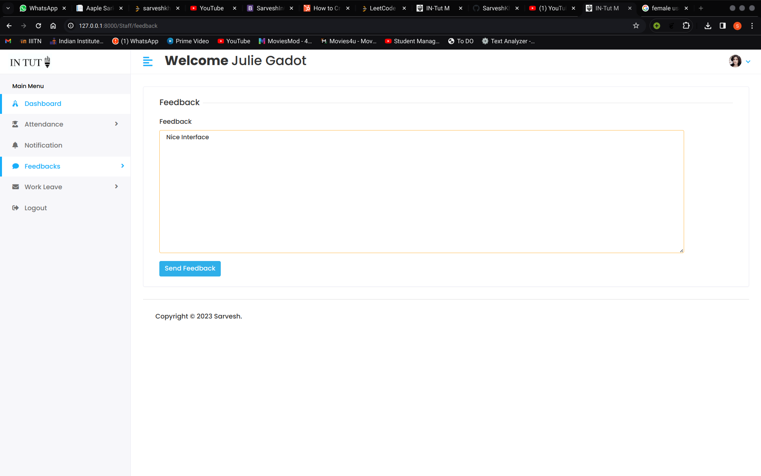The width and height of the screenshot is (761, 476).
Task: Click the Send Feedback button
Action: [190, 269]
